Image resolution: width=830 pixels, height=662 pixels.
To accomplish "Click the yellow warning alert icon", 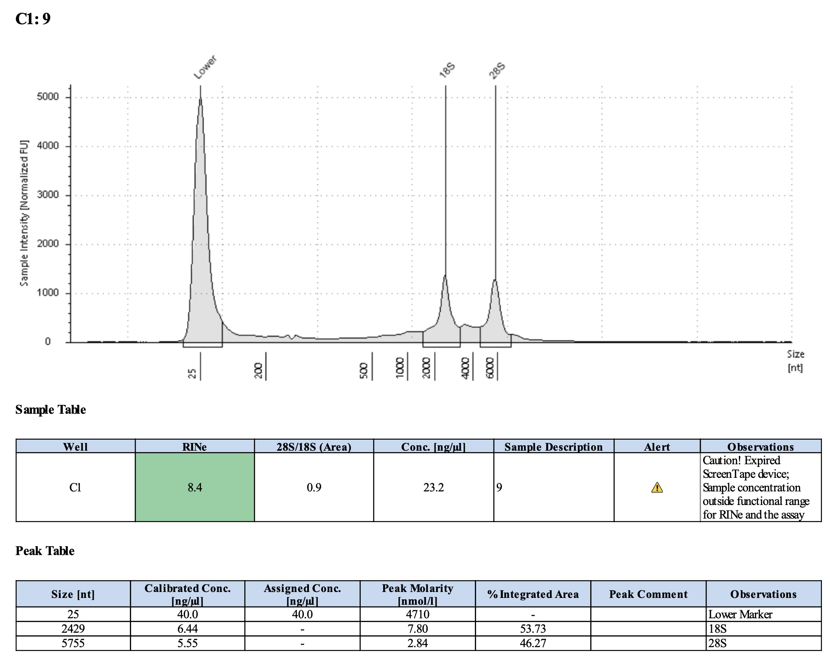I will [656, 487].
